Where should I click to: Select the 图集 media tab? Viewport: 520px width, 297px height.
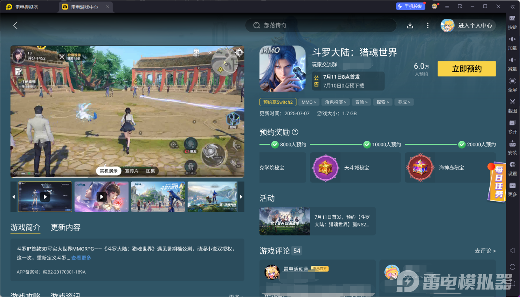coord(151,171)
